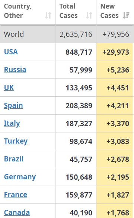
Task: Go to Brazil's link
Action: [14, 159]
